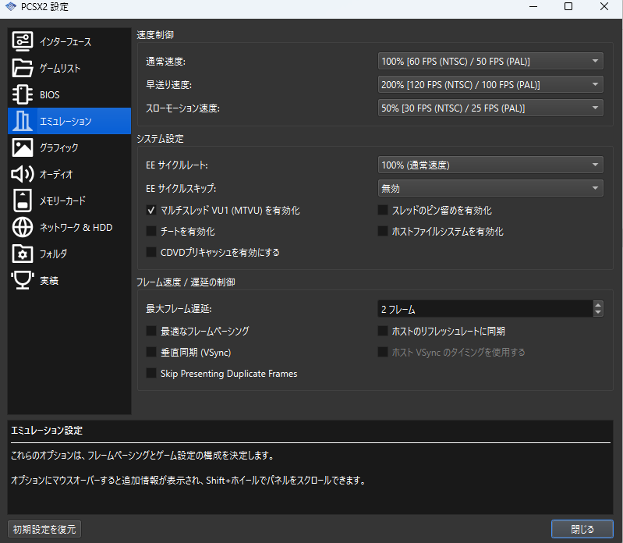The height and width of the screenshot is (543, 623).
Task: Click the 初期設定を復元 button
Action: click(x=44, y=529)
